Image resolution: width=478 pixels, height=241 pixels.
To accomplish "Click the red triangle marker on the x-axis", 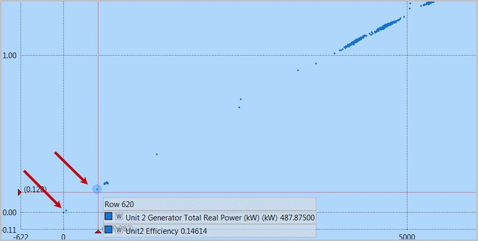I will click(98, 232).
